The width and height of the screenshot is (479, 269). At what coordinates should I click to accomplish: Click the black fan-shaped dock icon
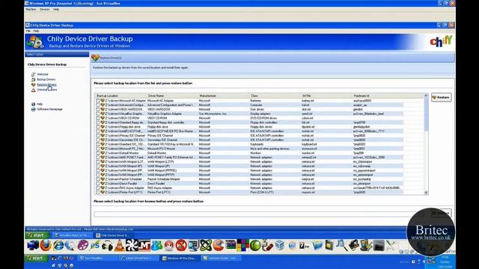pos(132,245)
